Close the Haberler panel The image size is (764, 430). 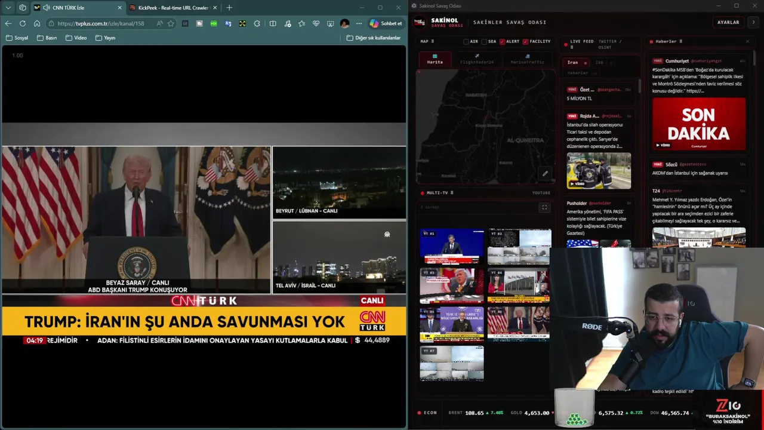(747, 42)
